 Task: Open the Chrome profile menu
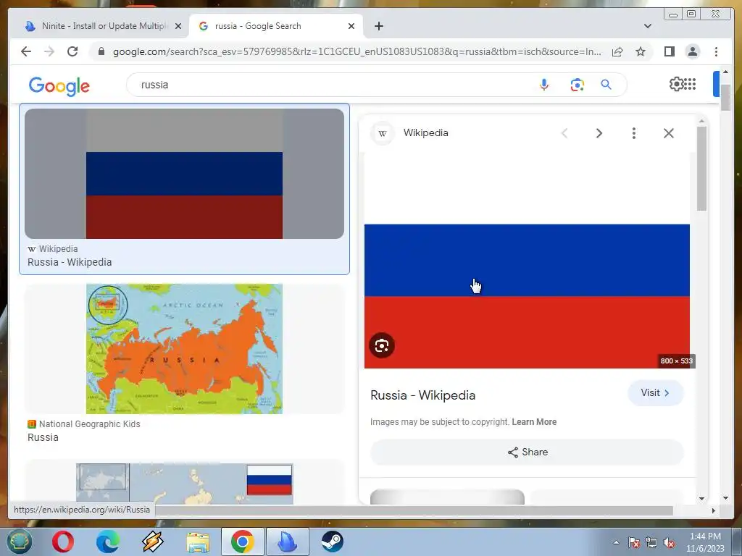point(692,51)
